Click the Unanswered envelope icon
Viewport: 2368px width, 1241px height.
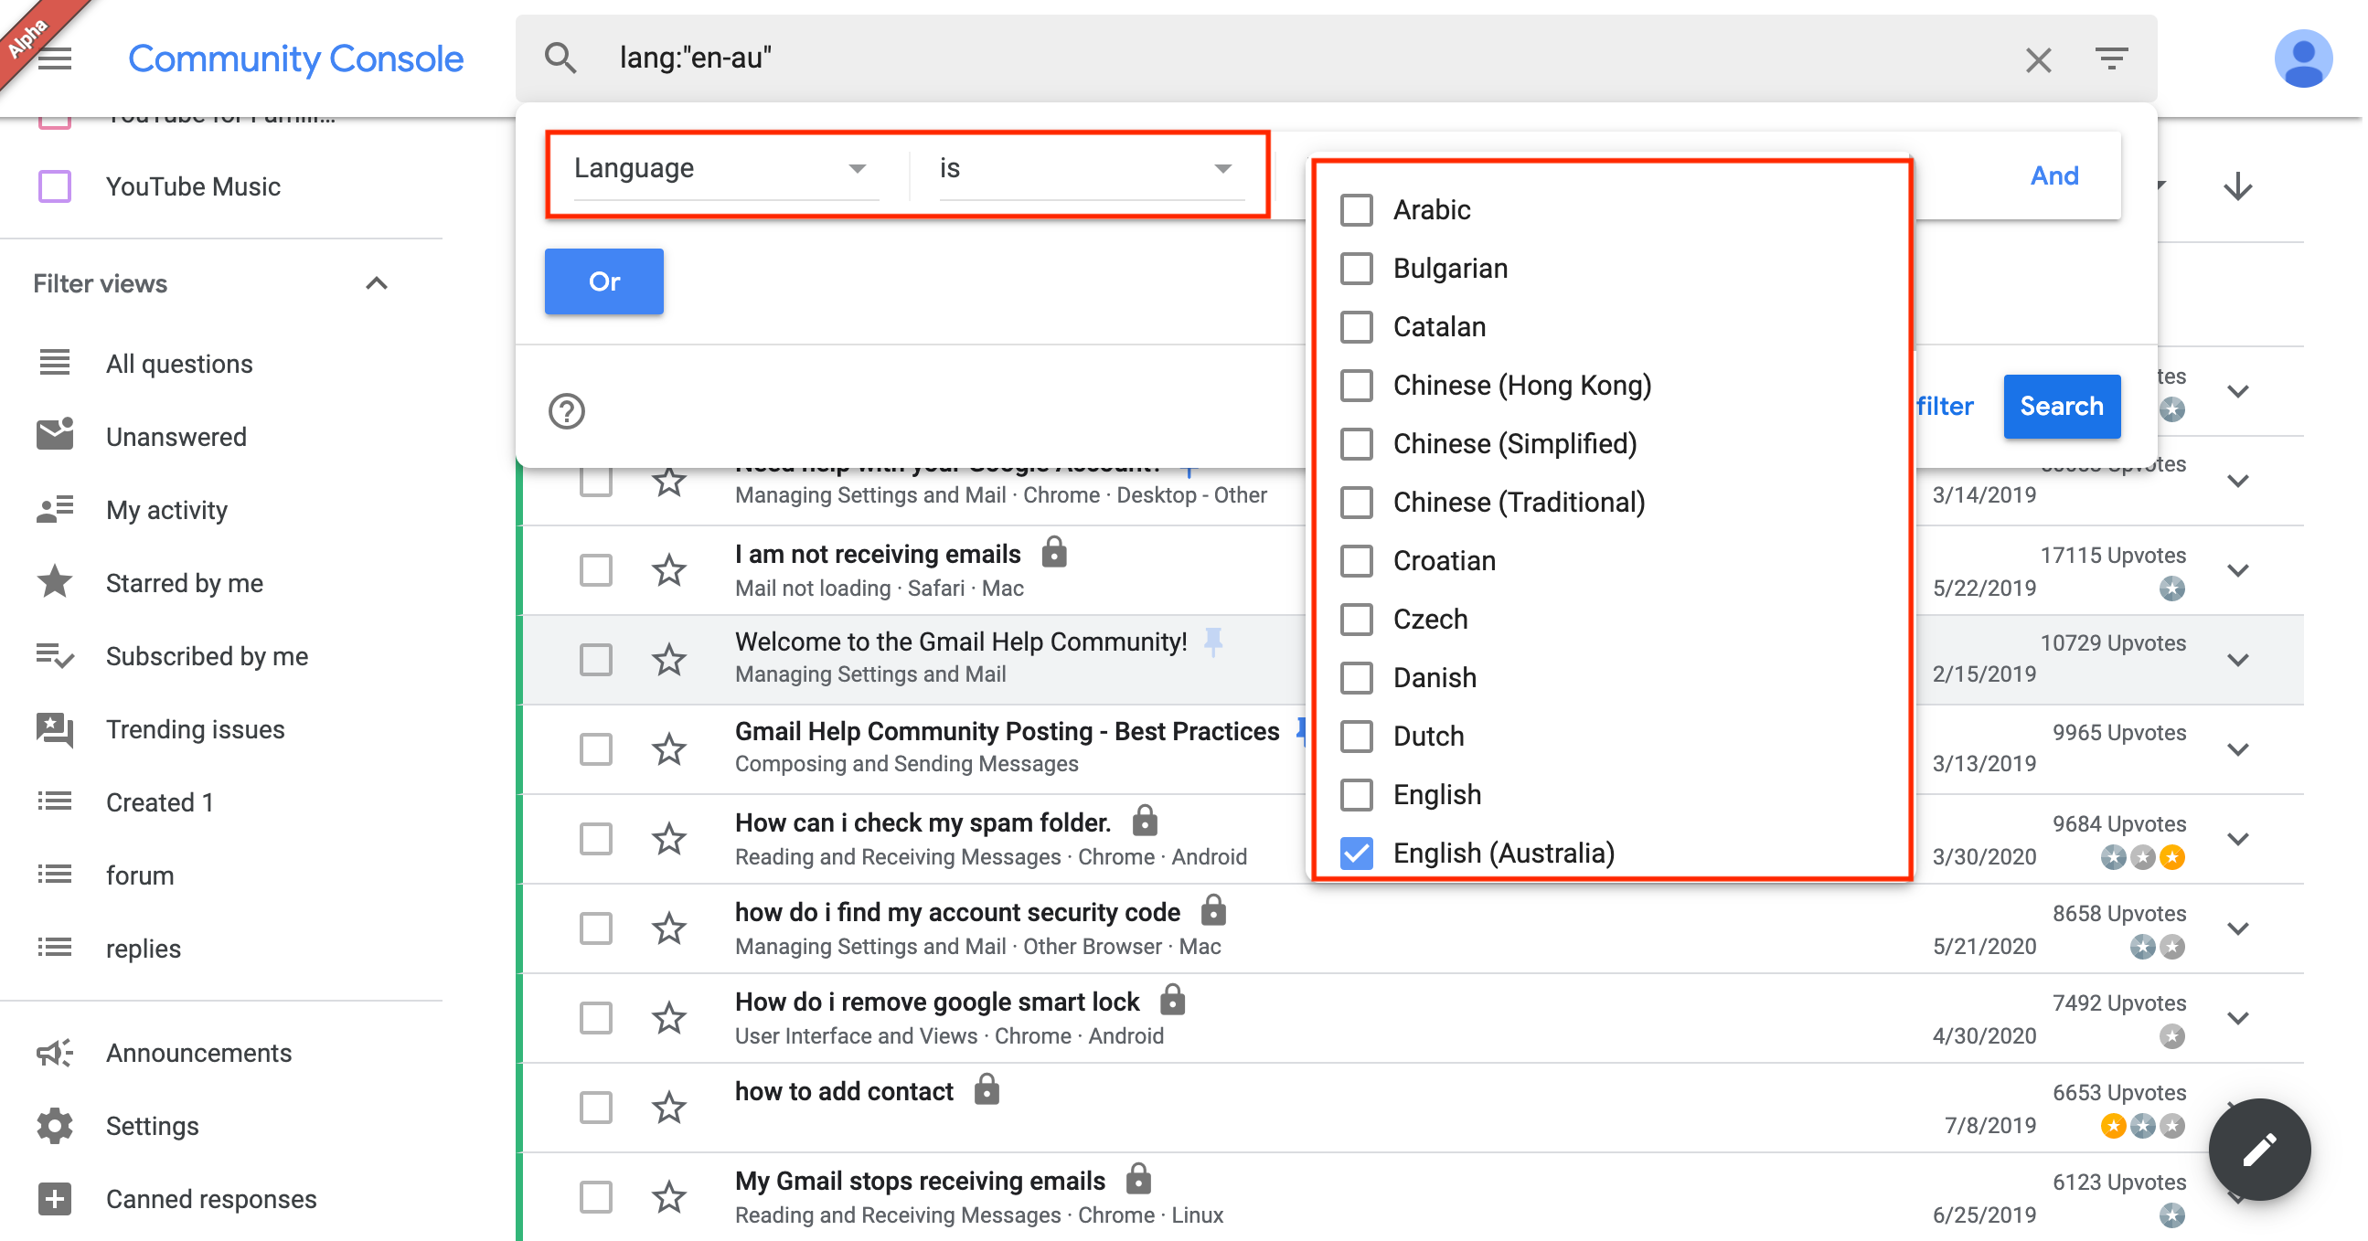55,434
